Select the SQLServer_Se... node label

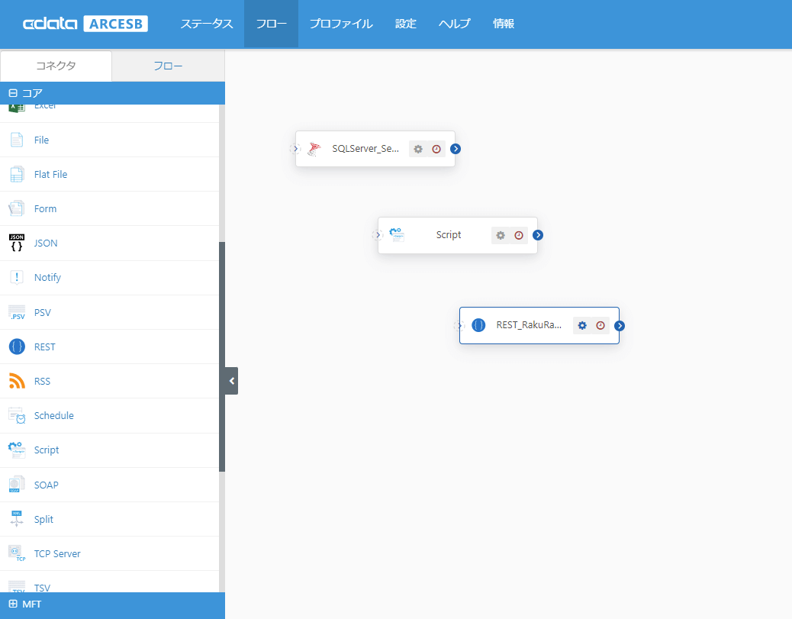click(x=365, y=149)
